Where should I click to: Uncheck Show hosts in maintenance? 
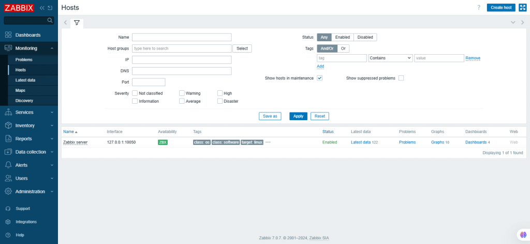tap(320, 78)
